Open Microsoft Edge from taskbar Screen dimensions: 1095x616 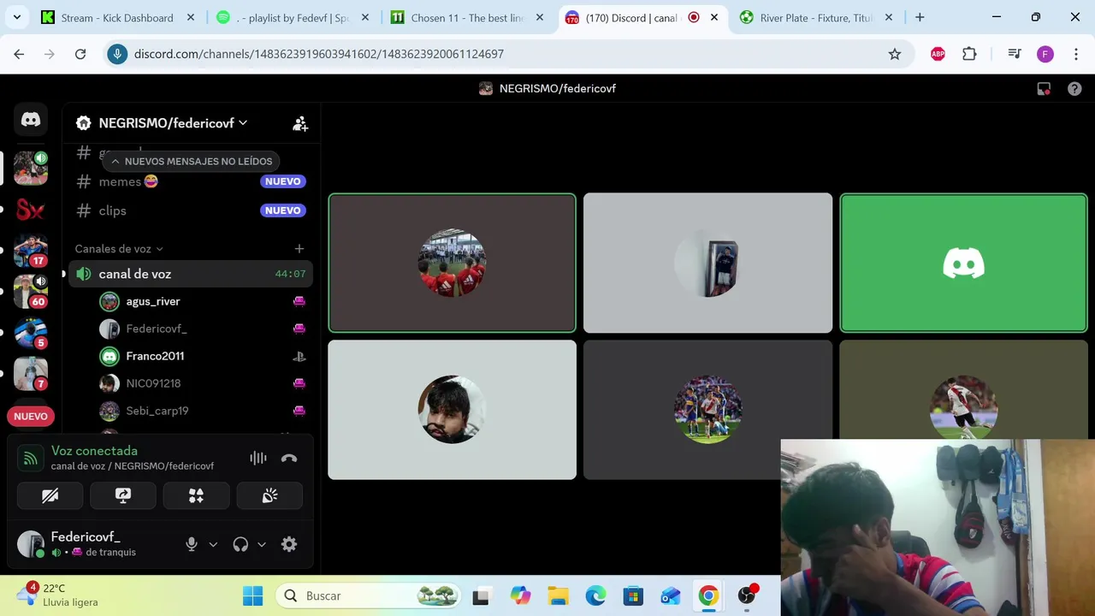click(595, 595)
